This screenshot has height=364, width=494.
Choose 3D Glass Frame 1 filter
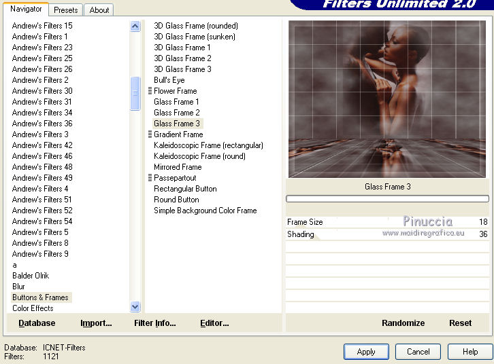pyautogui.click(x=182, y=47)
